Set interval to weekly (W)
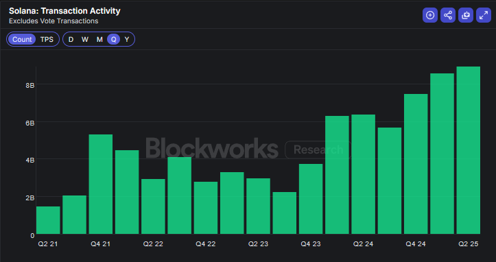 [85, 39]
